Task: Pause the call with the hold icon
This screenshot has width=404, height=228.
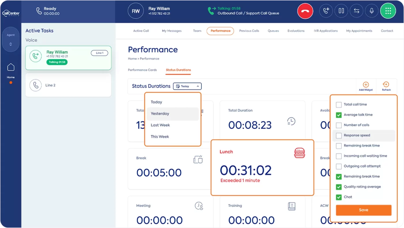Action: click(341, 11)
